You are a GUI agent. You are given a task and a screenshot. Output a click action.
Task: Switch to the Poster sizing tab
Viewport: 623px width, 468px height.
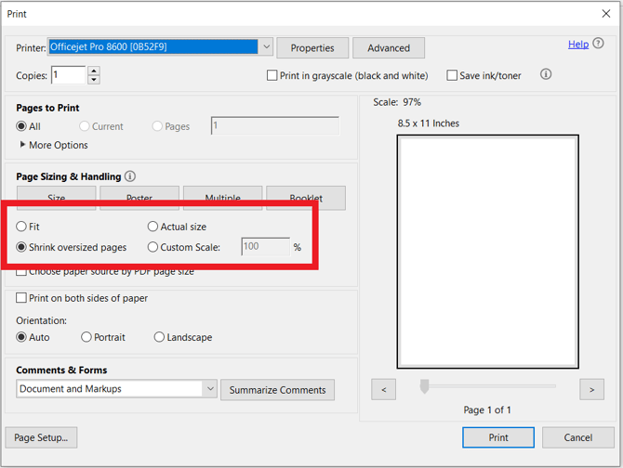(139, 197)
